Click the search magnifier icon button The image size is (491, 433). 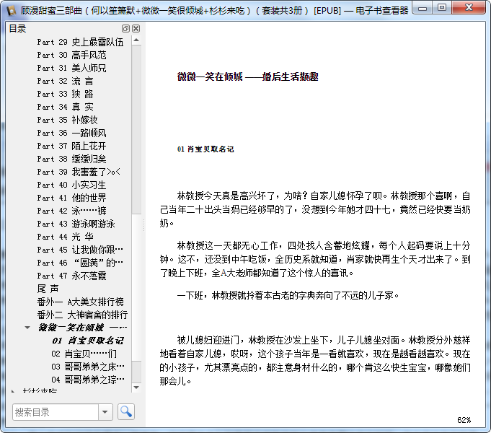126,411
